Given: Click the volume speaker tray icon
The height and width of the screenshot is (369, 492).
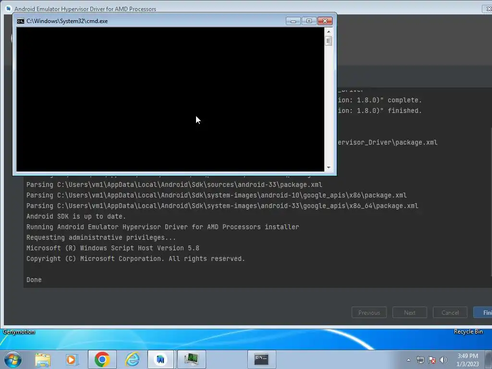Looking at the screenshot, I should tap(443, 360).
